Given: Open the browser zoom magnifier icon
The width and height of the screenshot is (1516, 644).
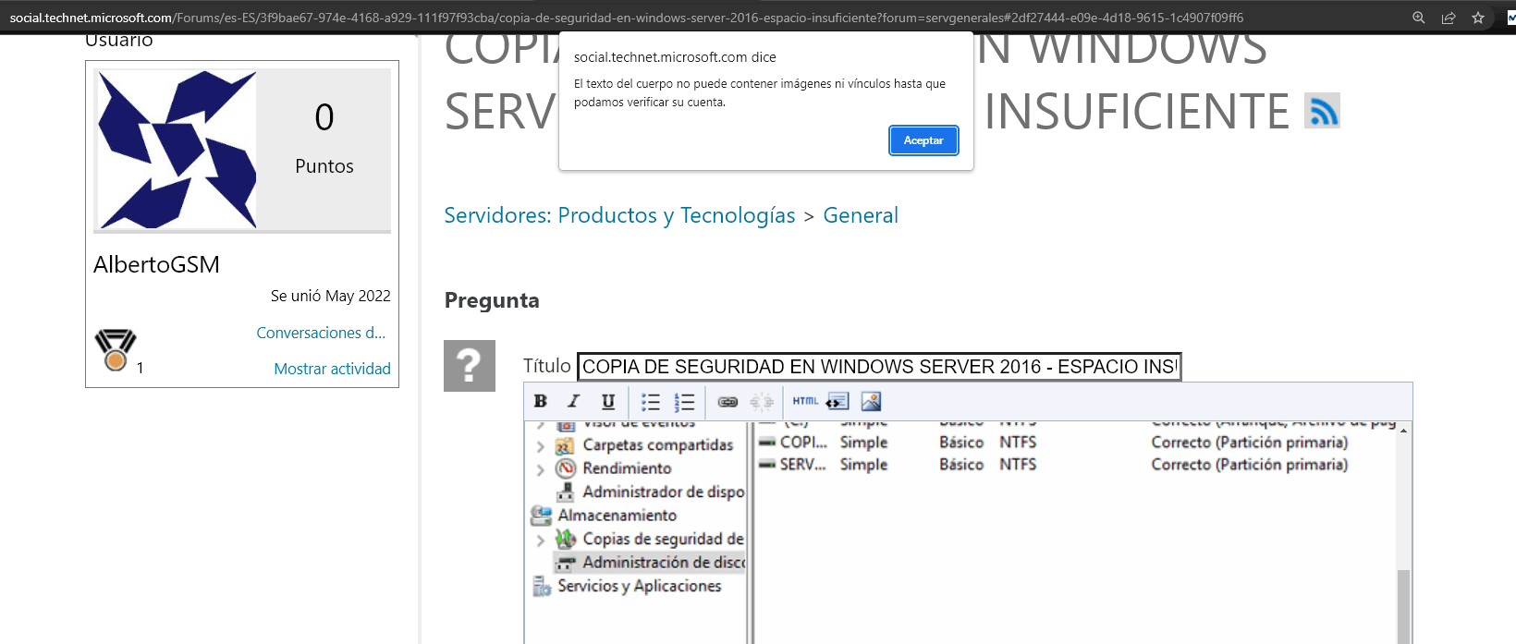Looking at the screenshot, I should pyautogui.click(x=1419, y=18).
